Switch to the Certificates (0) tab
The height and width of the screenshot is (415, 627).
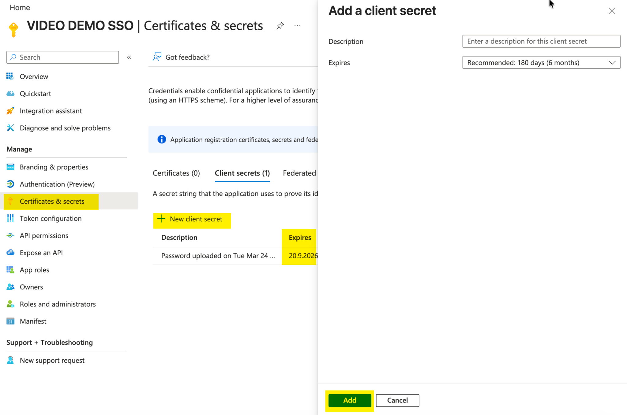176,173
